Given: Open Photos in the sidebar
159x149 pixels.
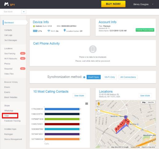Looking at the screenshot, I should [7, 64].
